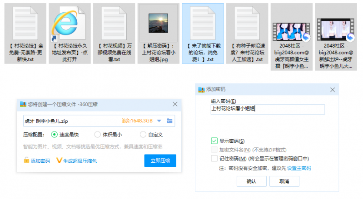Open the save path dropdown arrow
The width and height of the screenshot is (363, 199).
point(159,121)
